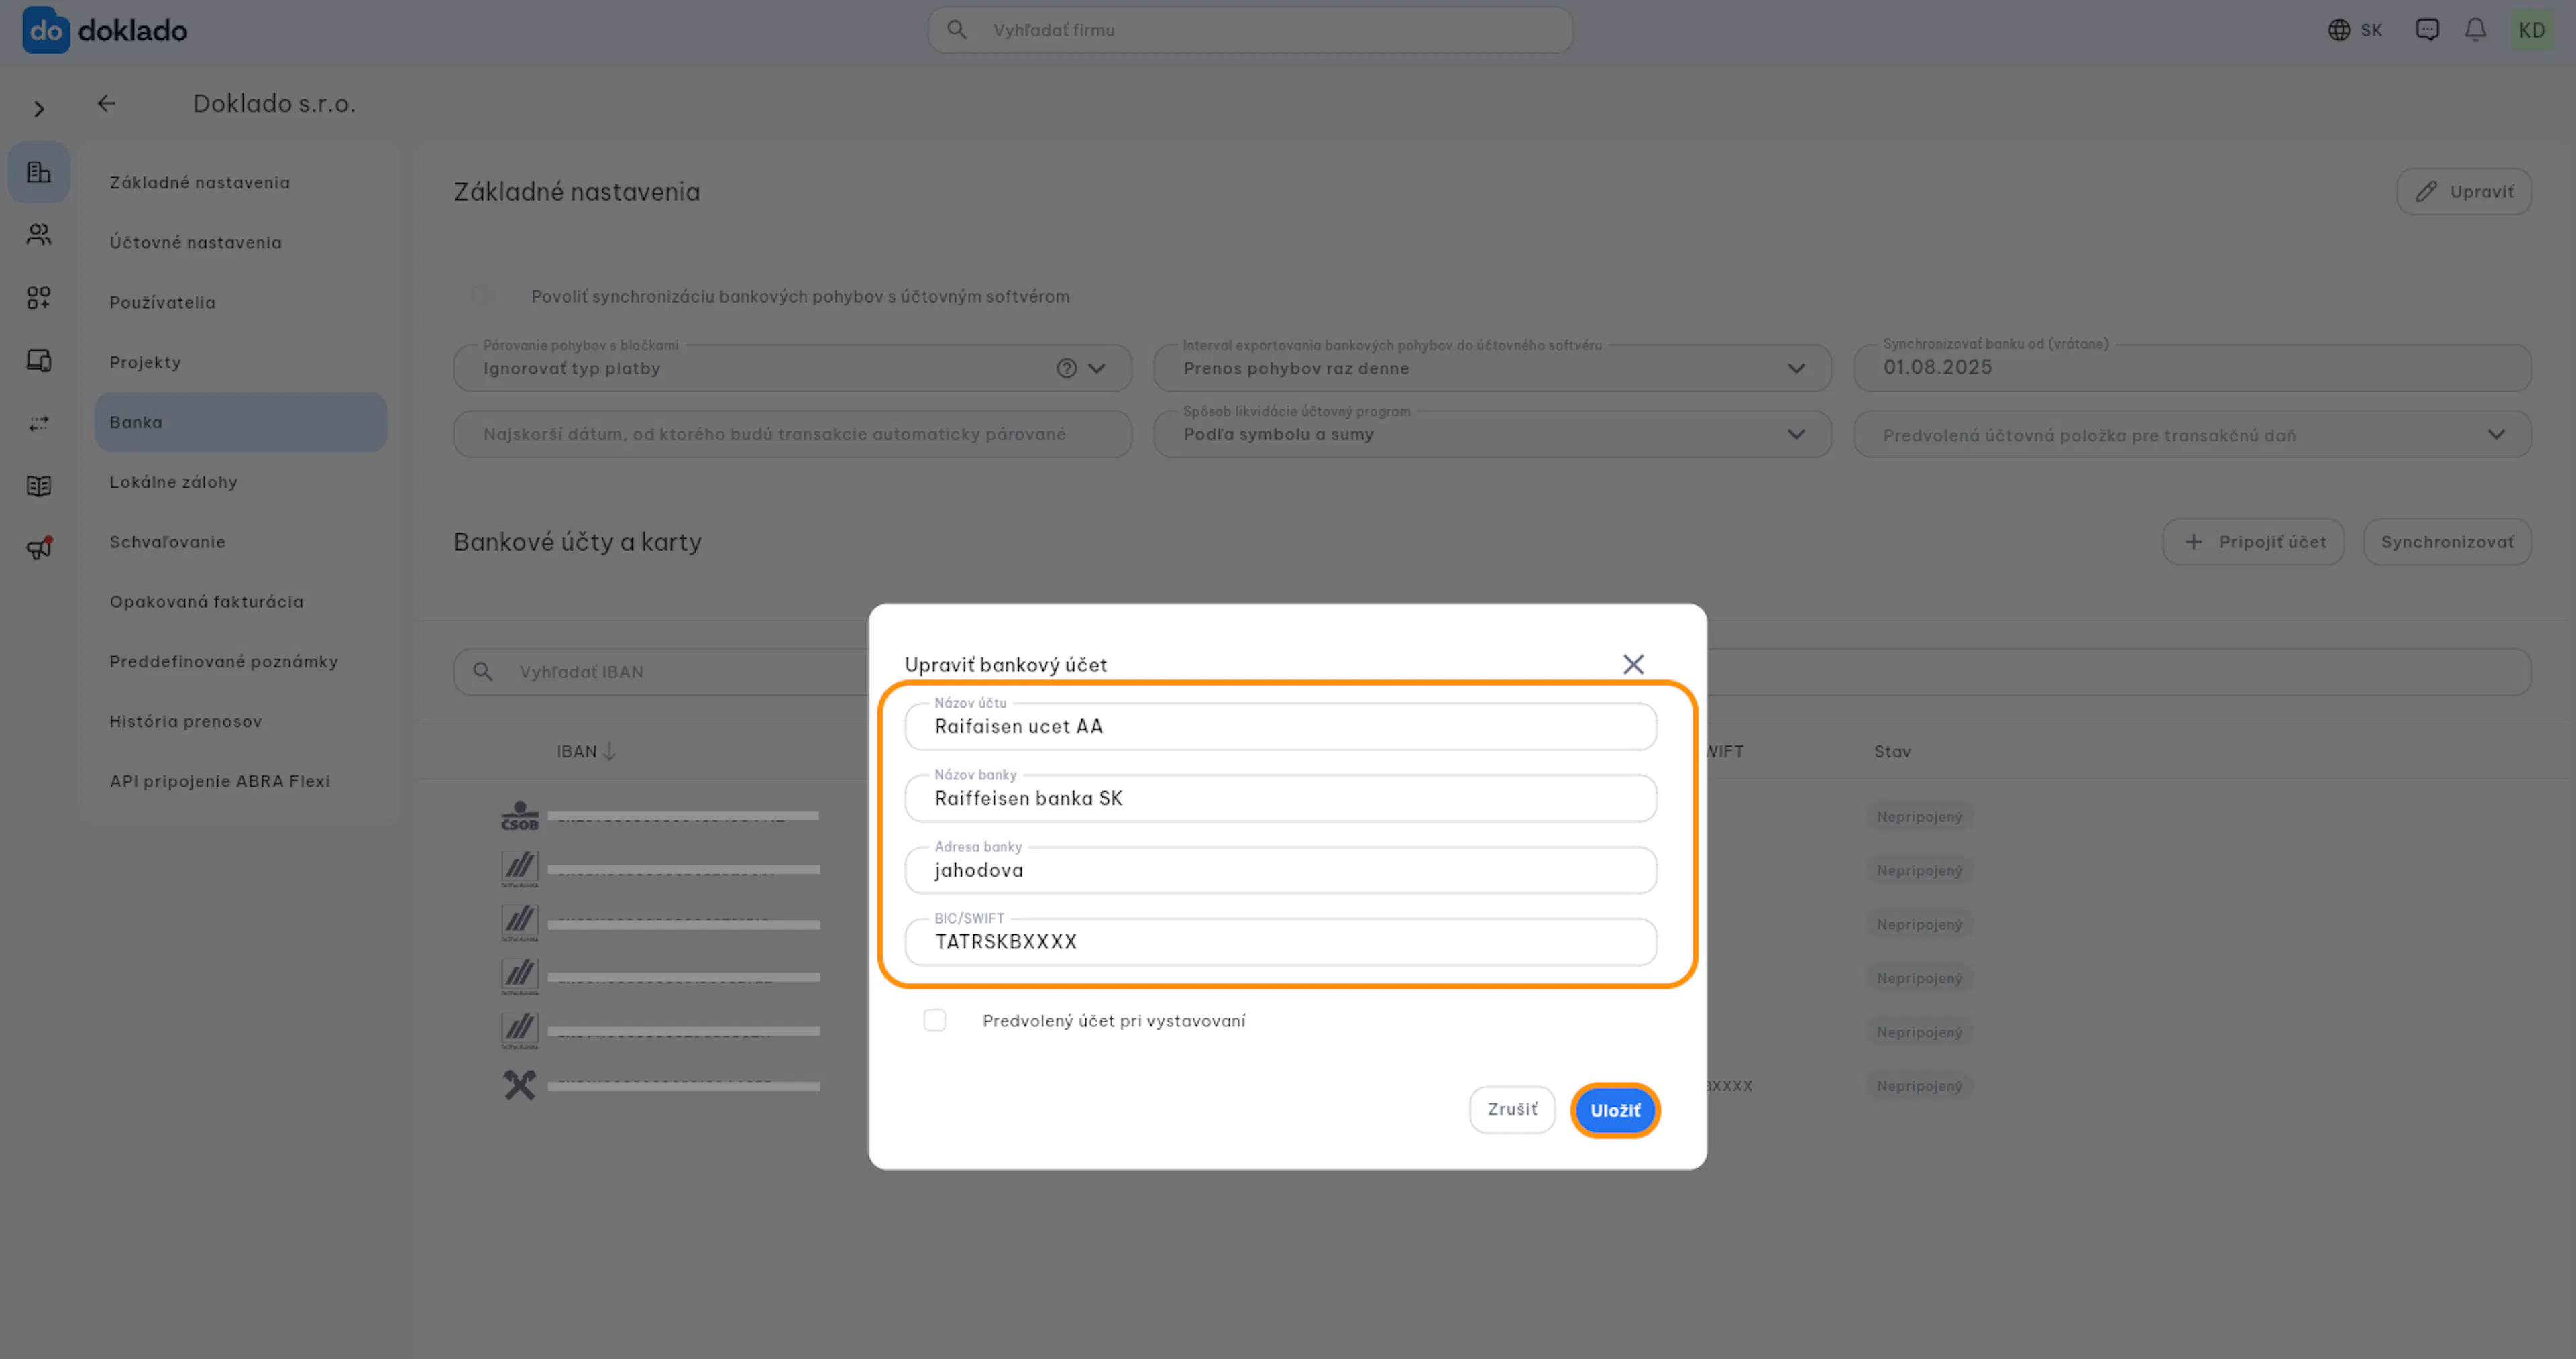Select Lokálne zálohy menu item
Screen dimensions: 2576x1359
pyautogui.click(x=240, y=482)
